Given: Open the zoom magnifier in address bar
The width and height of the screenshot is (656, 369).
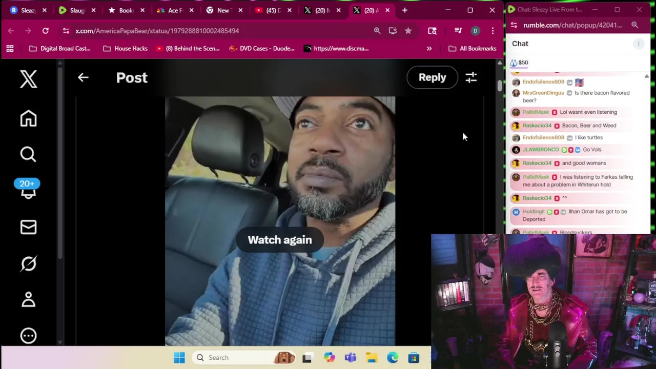Looking at the screenshot, I should tap(377, 31).
